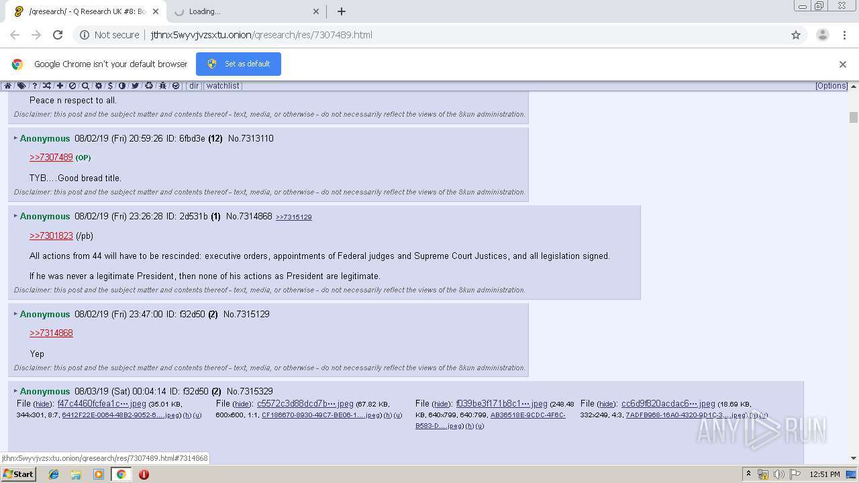Click the bug icon in board toolbar
The width and height of the screenshot is (859, 483).
[162, 86]
